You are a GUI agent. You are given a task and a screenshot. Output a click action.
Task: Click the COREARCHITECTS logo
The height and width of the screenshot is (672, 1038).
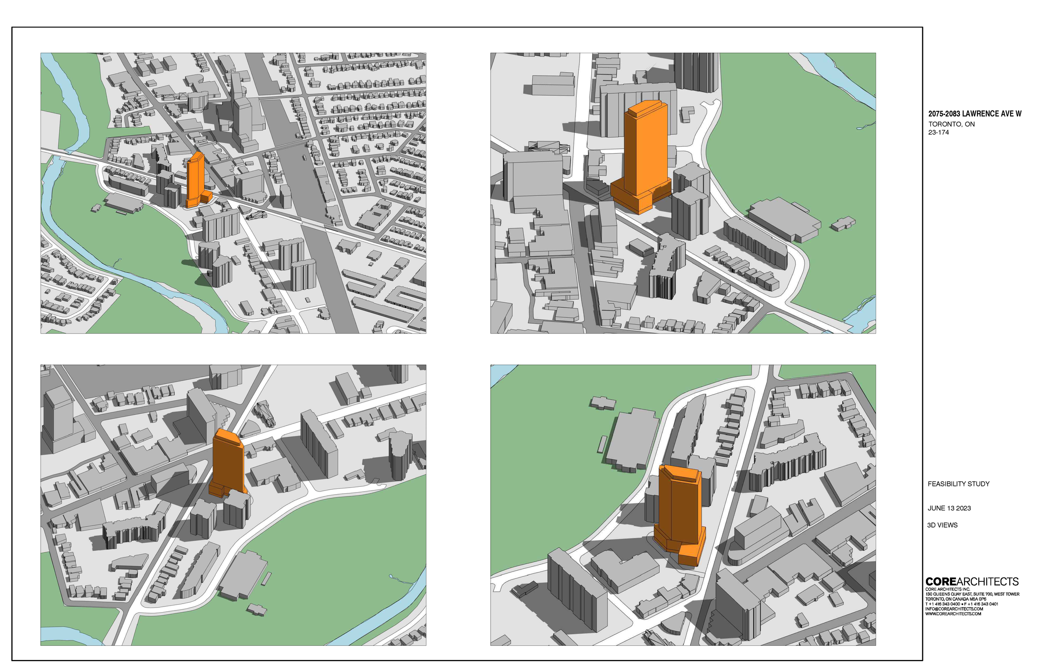[x=972, y=582]
